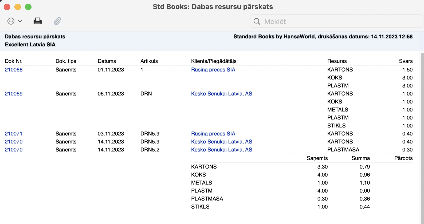
Task: Click METALS in the summary section
Action: (x=202, y=183)
